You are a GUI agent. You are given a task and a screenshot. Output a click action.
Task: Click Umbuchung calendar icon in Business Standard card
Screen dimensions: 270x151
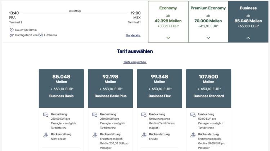pyautogui.click(x=192, y=115)
